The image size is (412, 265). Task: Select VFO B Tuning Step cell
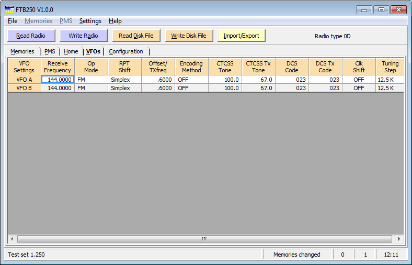click(x=390, y=88)
